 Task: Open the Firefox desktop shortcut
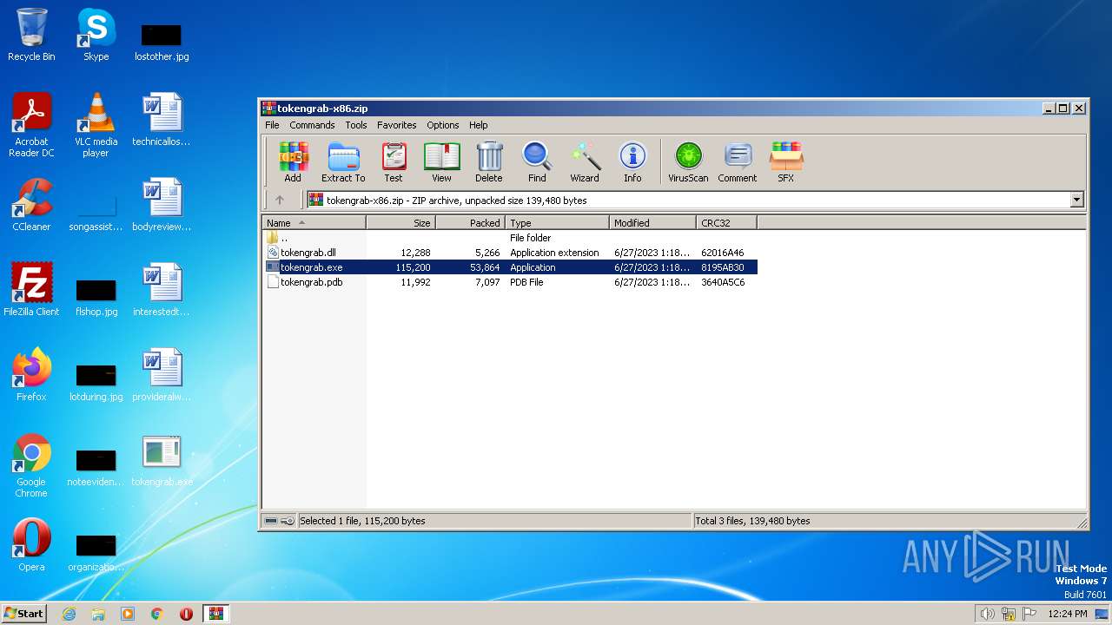click(31, 375)
